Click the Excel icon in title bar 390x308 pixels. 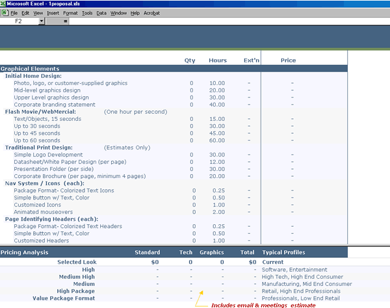pyautogui.click(x=3, y=3)
